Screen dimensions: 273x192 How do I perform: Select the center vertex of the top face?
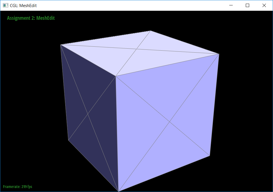click(x=137, y=49)
